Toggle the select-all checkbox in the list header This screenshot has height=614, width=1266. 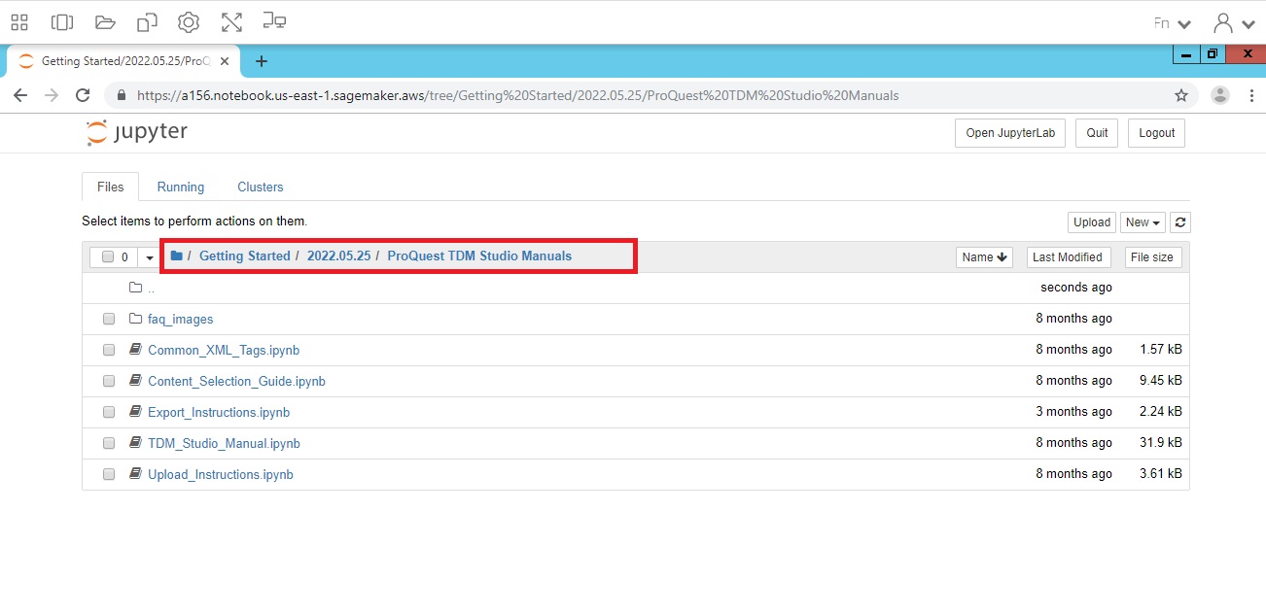click(108, 257)
